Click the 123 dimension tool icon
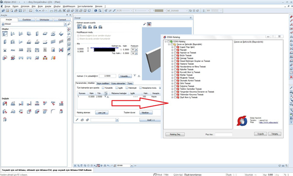The image size is (293, 176). click(21, 50)
